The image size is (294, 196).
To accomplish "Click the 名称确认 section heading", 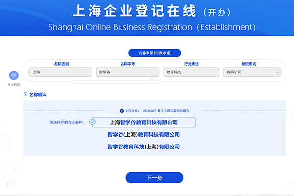I will (38, 94).
